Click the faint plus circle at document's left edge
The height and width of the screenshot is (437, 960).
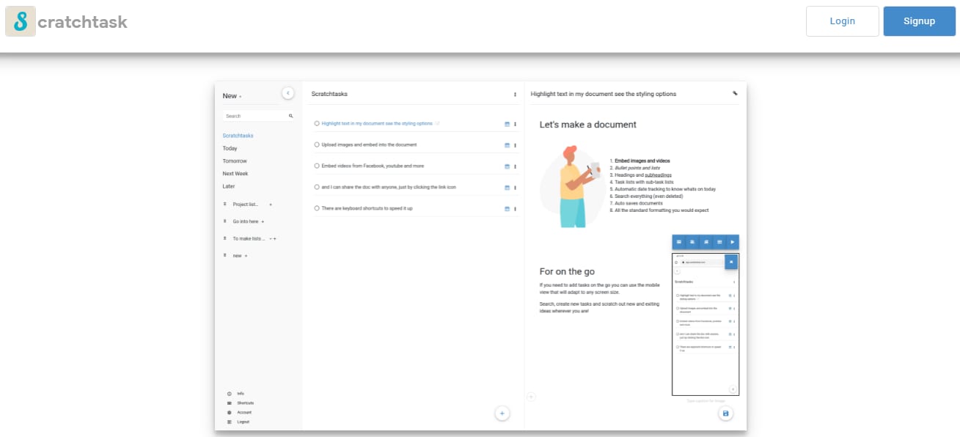532,397
